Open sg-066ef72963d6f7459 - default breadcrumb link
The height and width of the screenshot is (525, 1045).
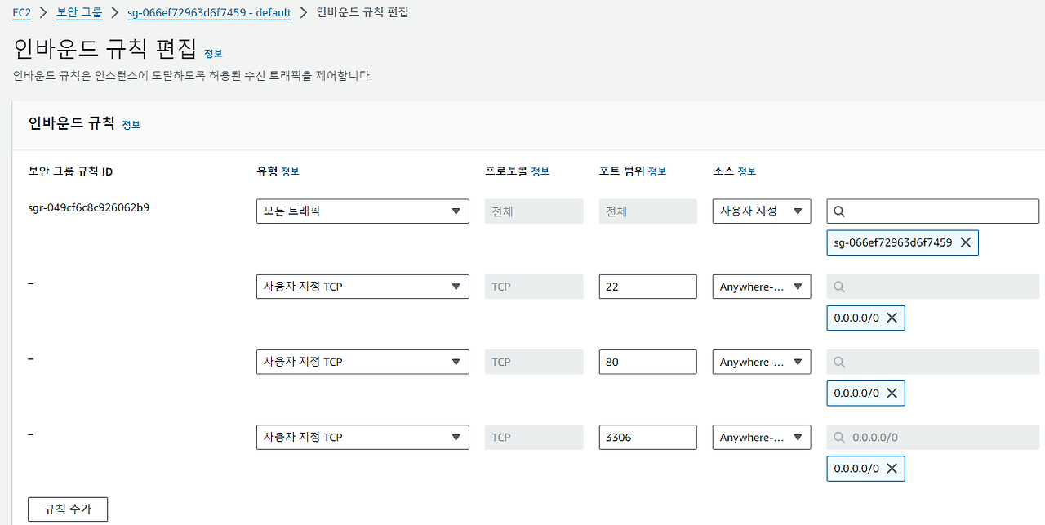(210, 13)
